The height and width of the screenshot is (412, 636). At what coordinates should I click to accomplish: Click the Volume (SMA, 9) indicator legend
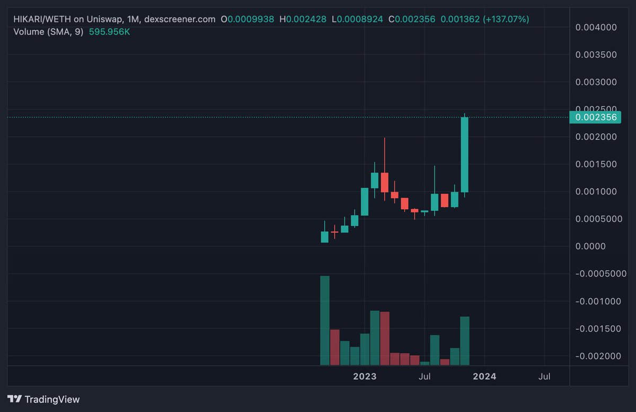pyautogui.click(x=48, y=32)
